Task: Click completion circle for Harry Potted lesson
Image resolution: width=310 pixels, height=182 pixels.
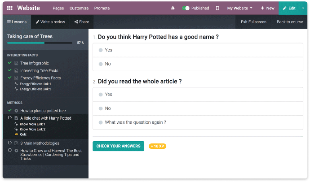Action: click(10, 118)
